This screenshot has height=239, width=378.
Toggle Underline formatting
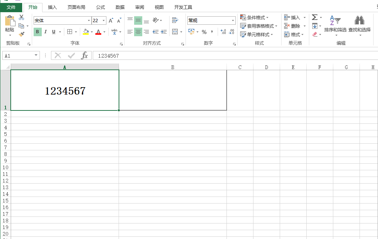[54, 31]
